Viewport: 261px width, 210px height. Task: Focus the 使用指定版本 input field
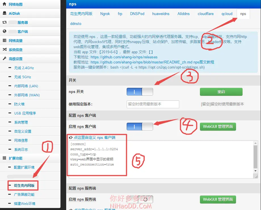pyautogui.click(x=153, y=104)
